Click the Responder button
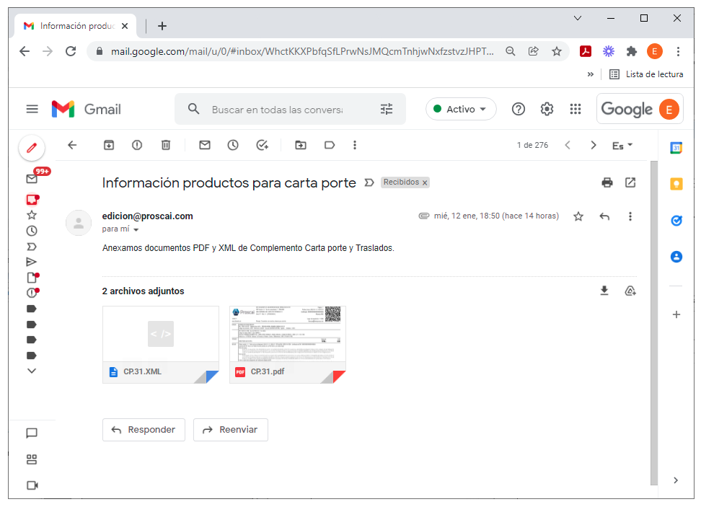This screenshot has width=701, height=507. click(x=144, y=430)
